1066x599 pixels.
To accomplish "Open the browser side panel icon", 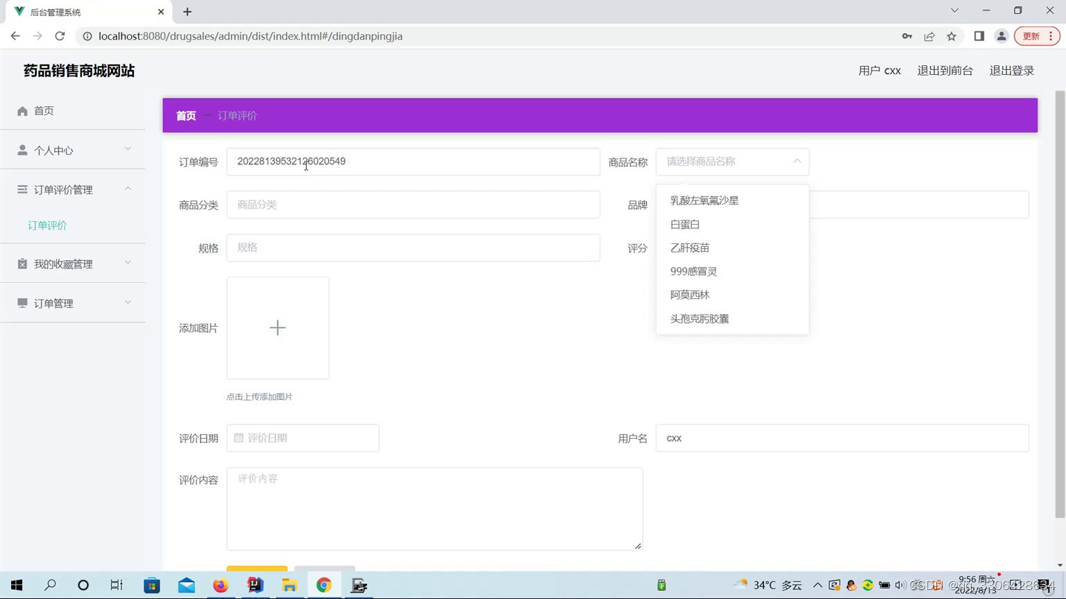I will 979,36.
